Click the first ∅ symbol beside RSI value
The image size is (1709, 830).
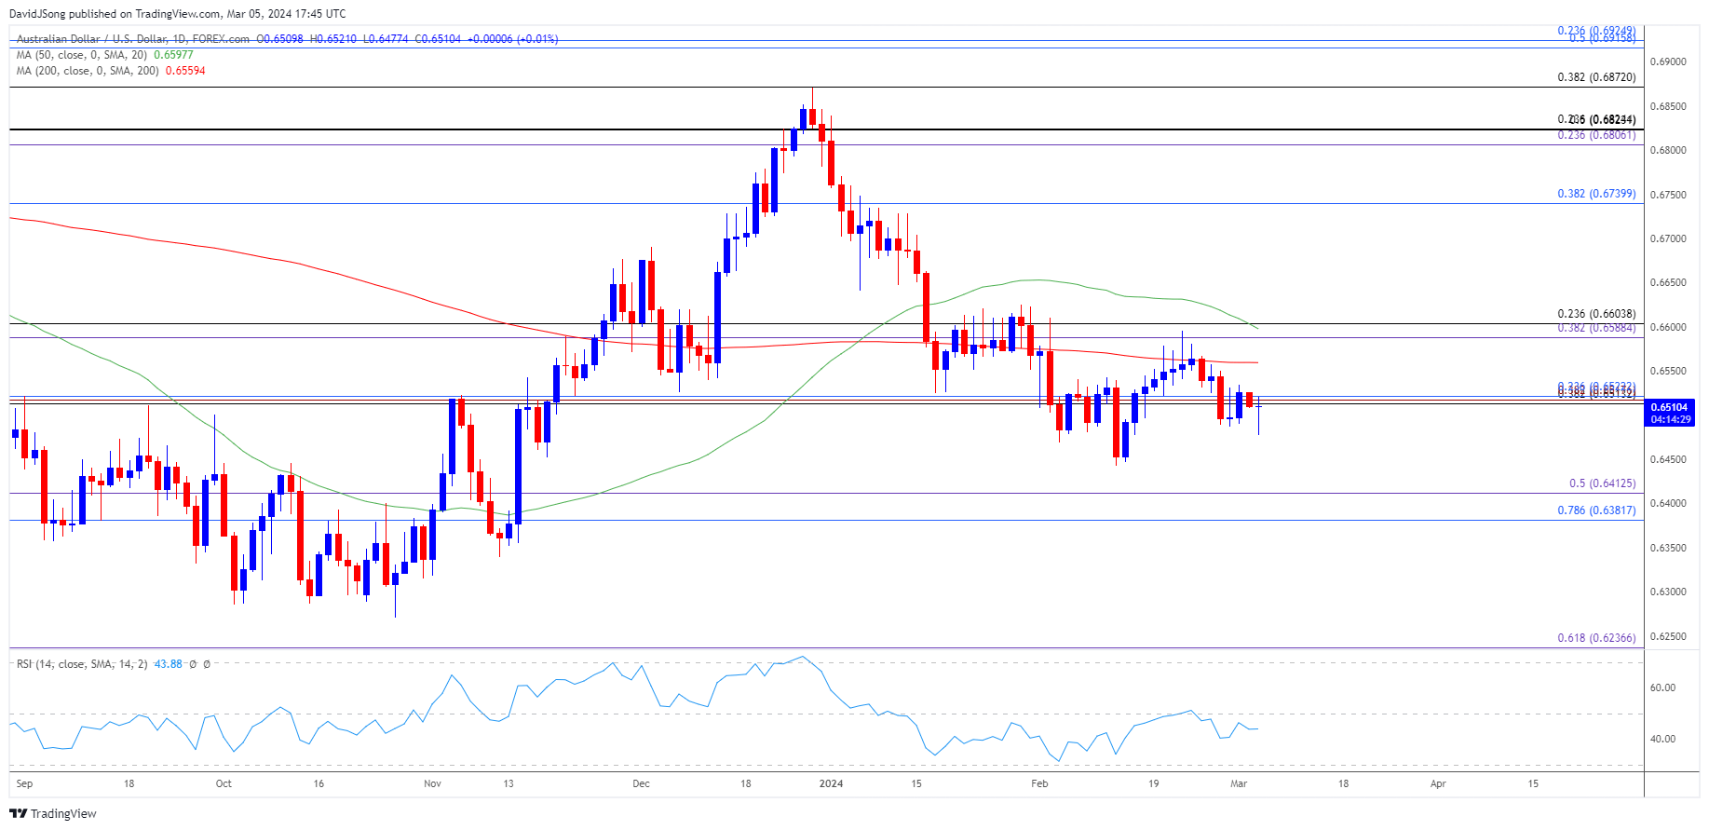pyautogui.click(x=193, y=664)
